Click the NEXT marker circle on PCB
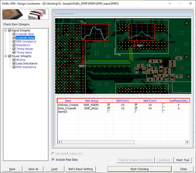 [x=83, y=62]
